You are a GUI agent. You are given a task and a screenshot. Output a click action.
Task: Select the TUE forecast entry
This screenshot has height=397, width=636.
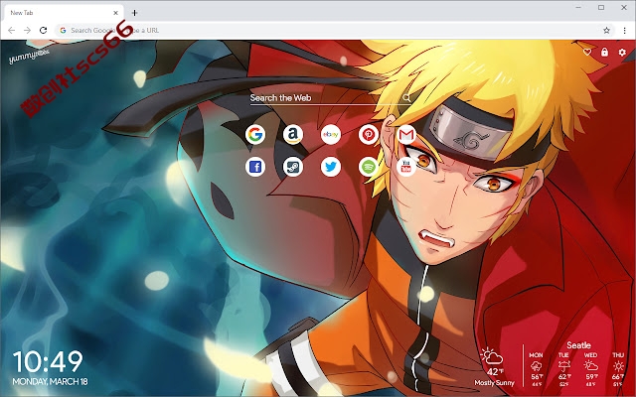[x=563, y=368]
